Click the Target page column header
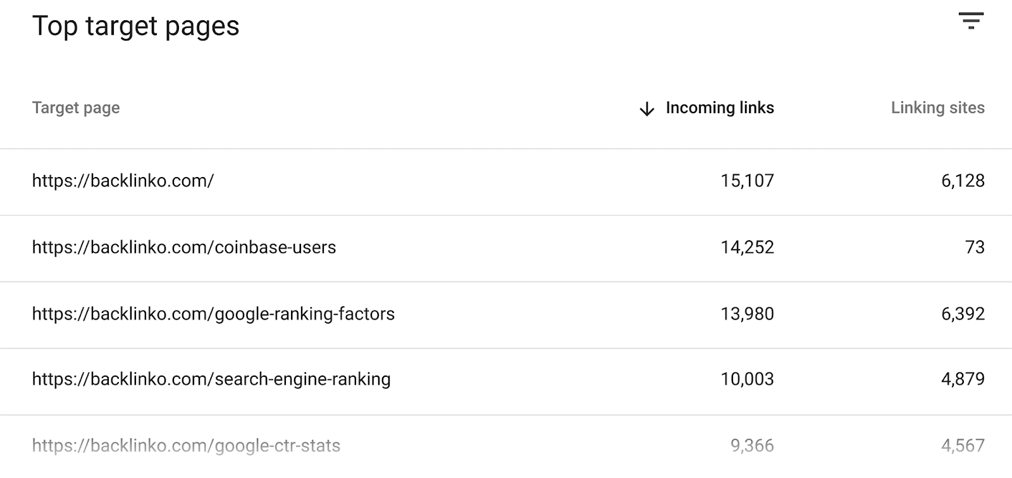The height and width of the screenshot is (478, 1012). click(x=76, y=108)
